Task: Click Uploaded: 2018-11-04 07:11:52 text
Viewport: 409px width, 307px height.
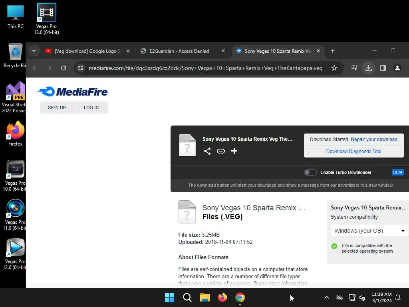Action: pos(215,242)
